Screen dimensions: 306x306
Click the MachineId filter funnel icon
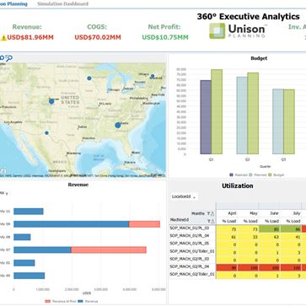pyautogui.click(x=208, y=221)
